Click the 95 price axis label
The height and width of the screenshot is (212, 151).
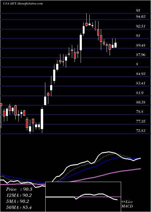pyautogui.click(x=138, y=11)
